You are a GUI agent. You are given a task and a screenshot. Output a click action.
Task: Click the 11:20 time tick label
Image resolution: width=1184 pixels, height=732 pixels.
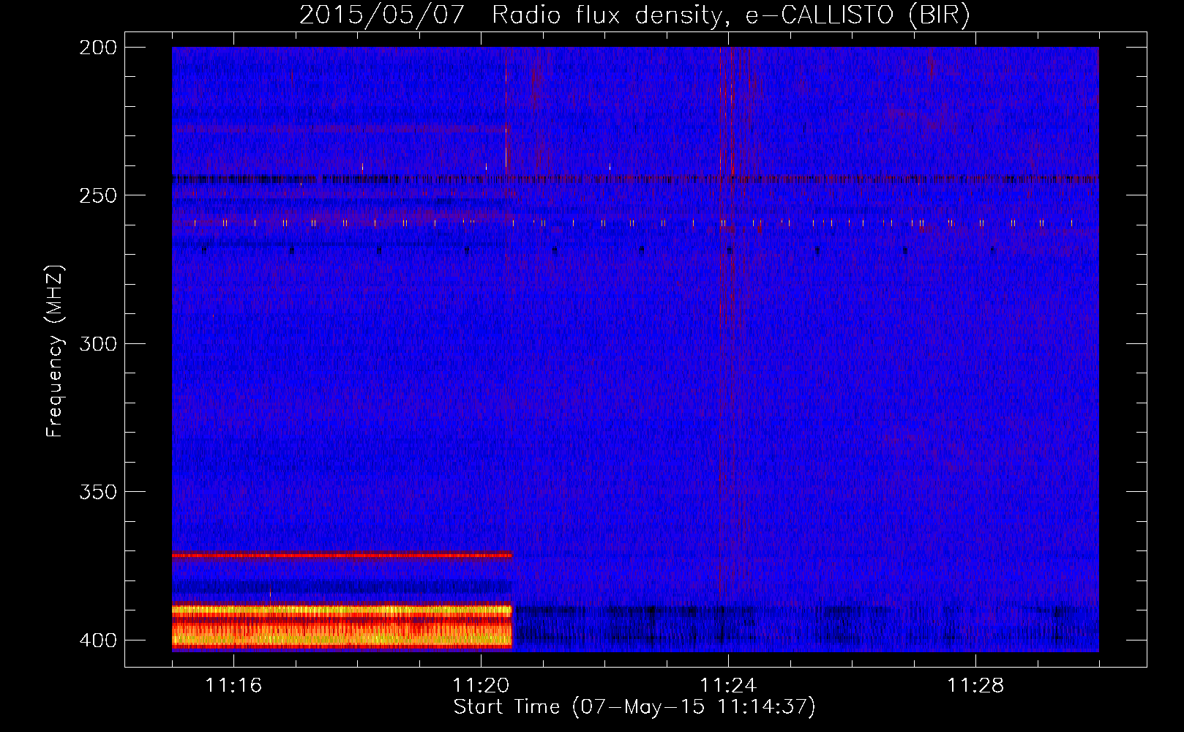pyautogui.click(x=481, y=686)
